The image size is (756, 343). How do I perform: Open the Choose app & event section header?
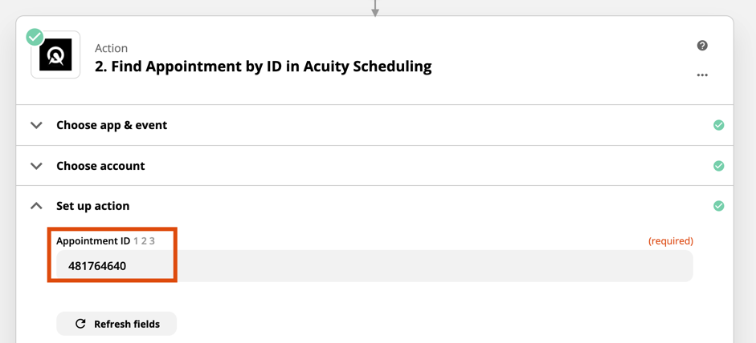[x=374, y=125]
